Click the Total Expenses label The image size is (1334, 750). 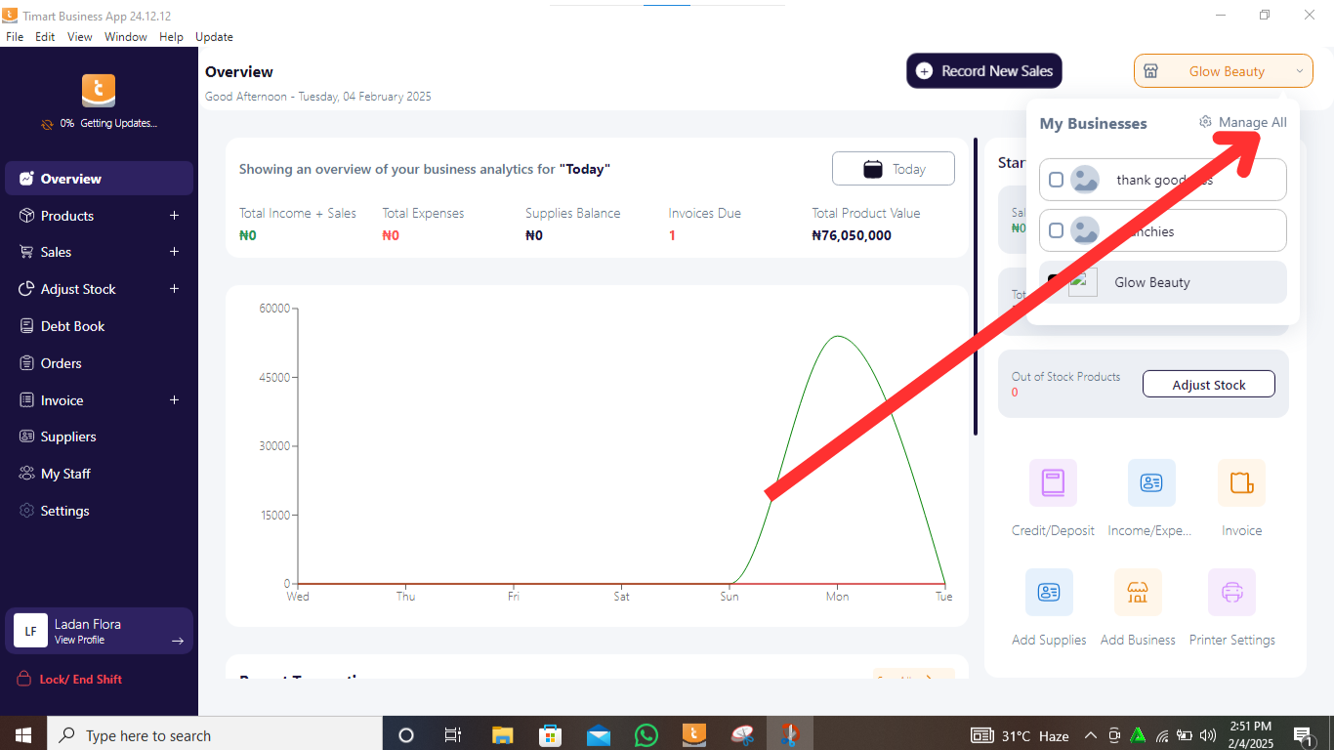[x=423, y=213]
